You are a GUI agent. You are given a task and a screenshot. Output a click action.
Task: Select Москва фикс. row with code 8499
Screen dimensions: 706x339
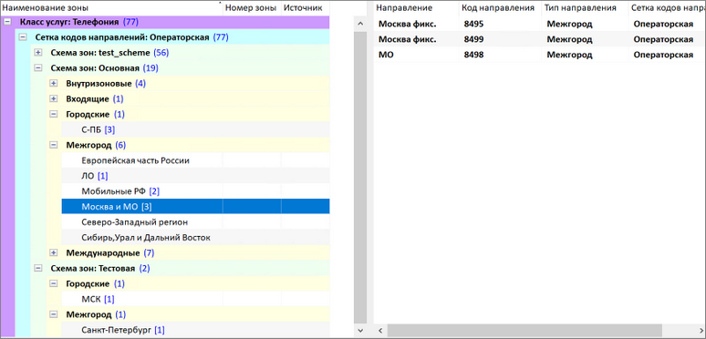click(539, 39)
